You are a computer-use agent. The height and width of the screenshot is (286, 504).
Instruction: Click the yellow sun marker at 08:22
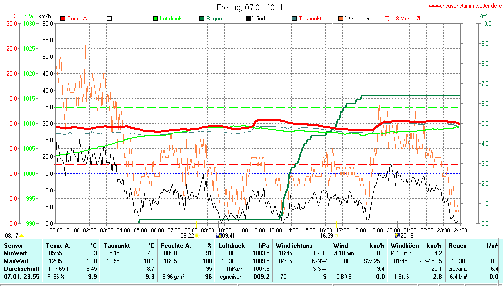[197, 235]
